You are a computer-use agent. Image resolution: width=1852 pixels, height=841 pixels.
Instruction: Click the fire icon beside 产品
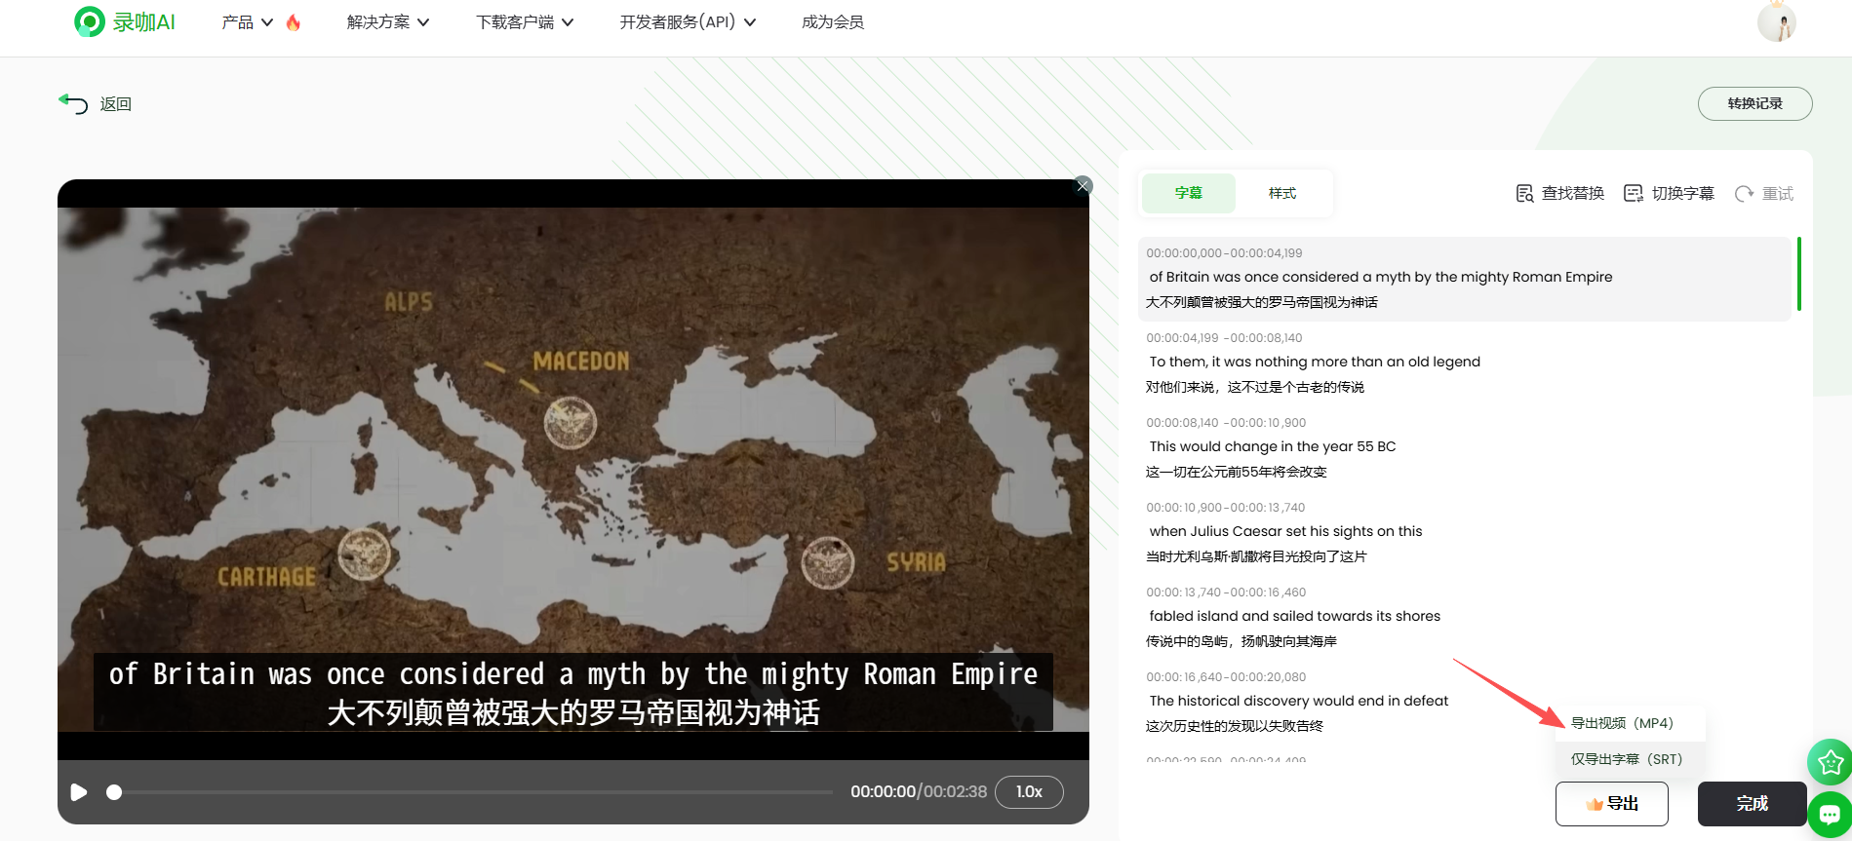click(x=294, y=22)
